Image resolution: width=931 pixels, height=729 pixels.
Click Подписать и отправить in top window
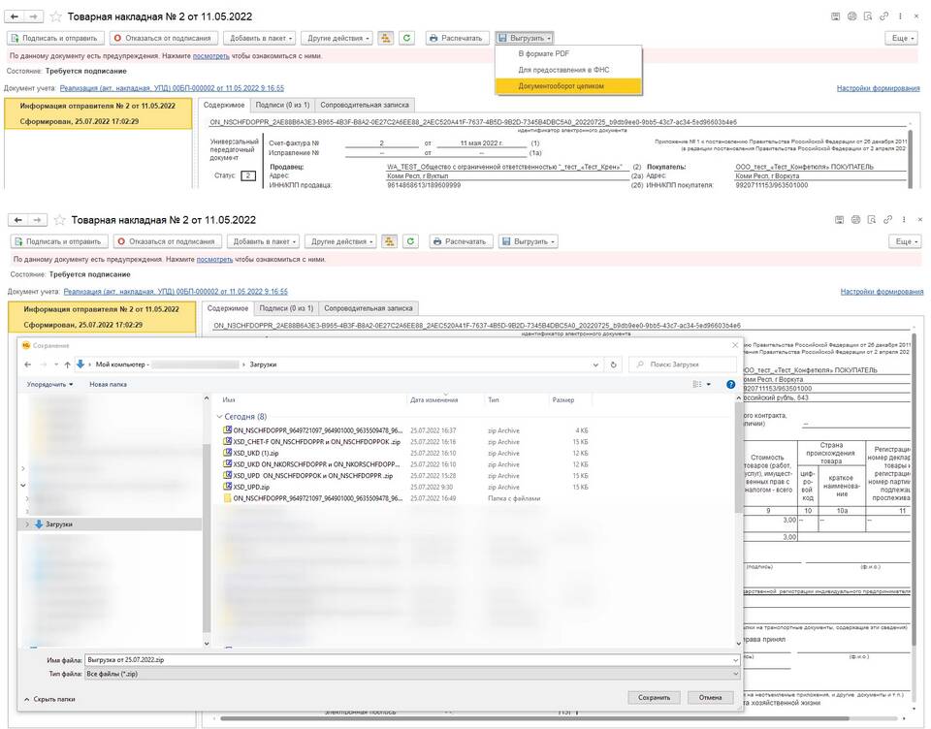tap(56, 38)
